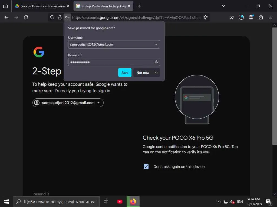Show hidden system tray icons
The image size is (277, 207).
click(219, 202)
